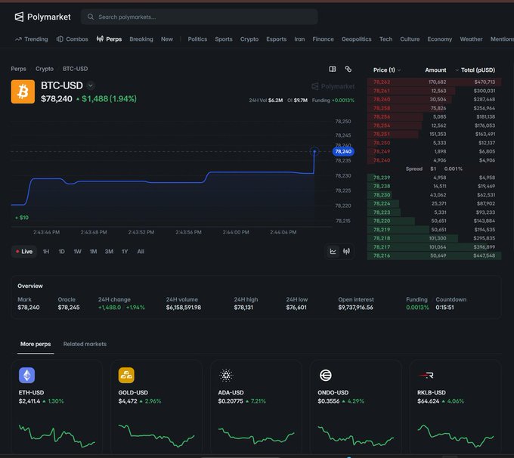Select the 1W time range
Viewport: 514px width, 458px height.
point(77,252)
